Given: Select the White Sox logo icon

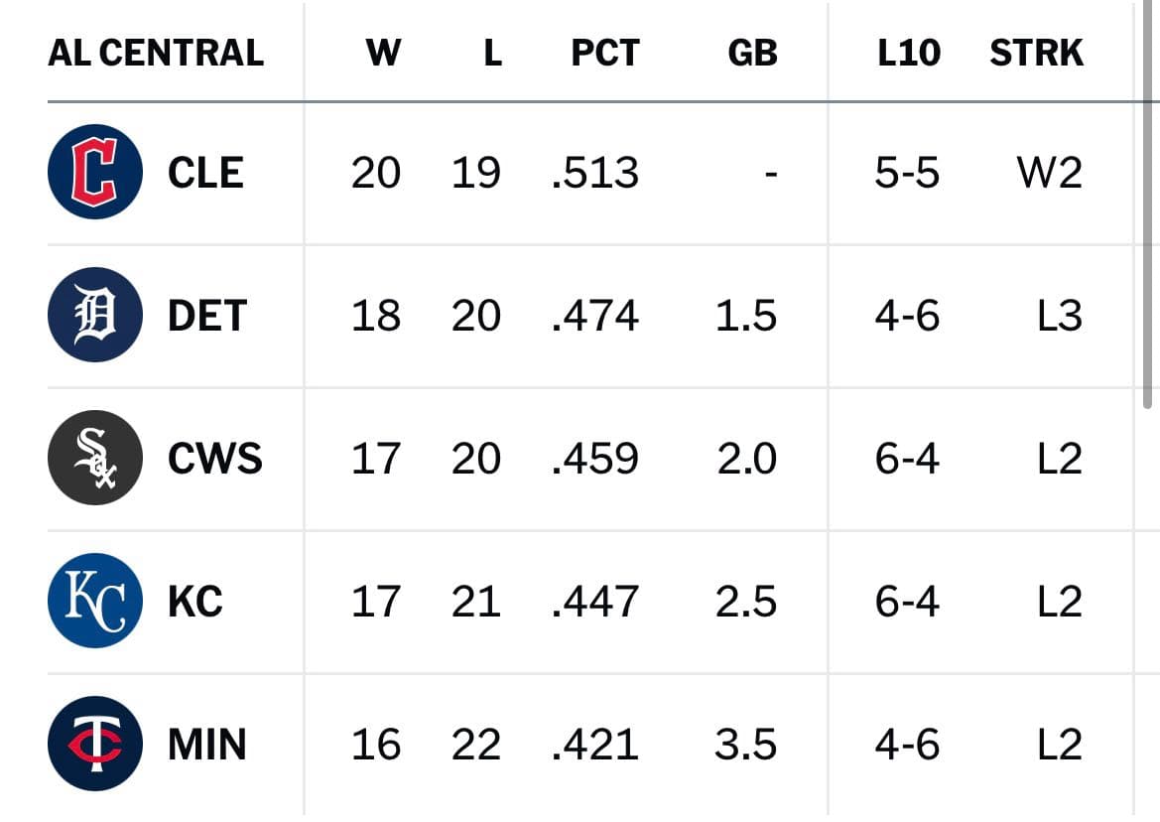Looking at the screenshot, I should pyautogui.click(x=94, y=458).
